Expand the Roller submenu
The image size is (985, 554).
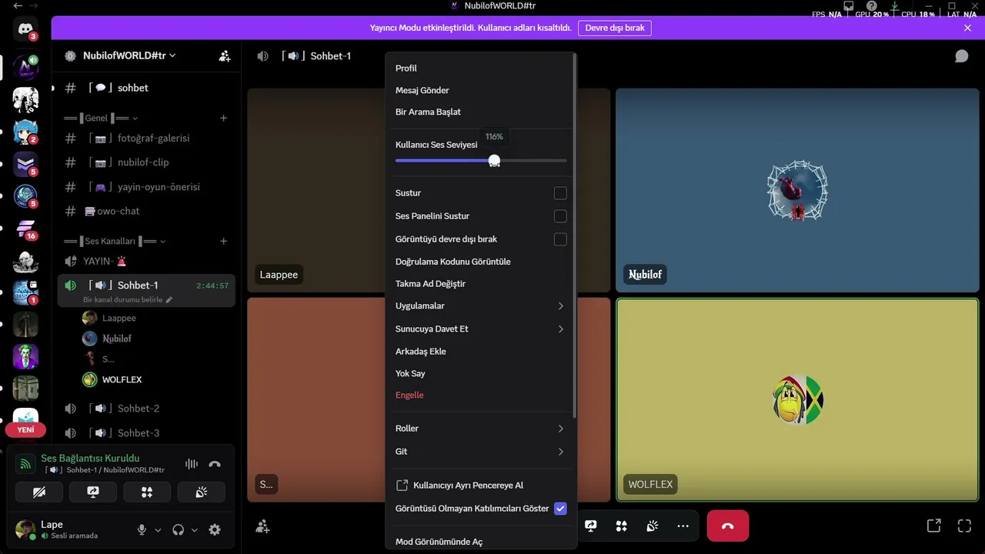pyautogui.click(x=481, y=429)
